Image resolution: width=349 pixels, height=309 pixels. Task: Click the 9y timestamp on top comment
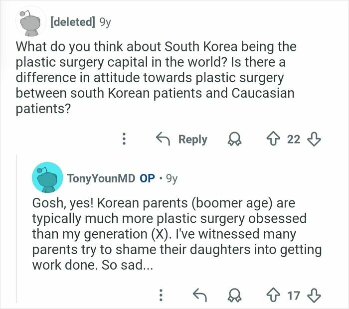(106, 22)
